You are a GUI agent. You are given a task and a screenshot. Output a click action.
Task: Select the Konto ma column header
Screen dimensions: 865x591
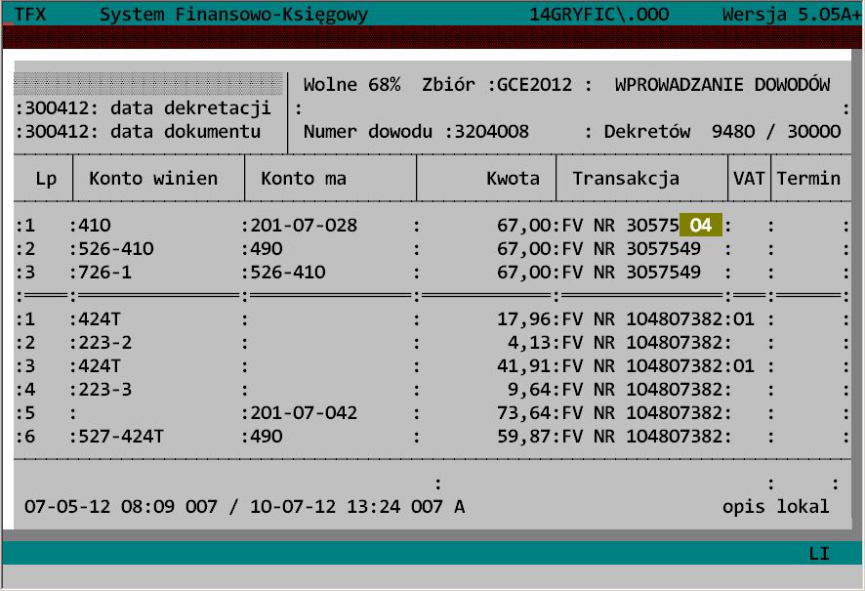(304, 179)
